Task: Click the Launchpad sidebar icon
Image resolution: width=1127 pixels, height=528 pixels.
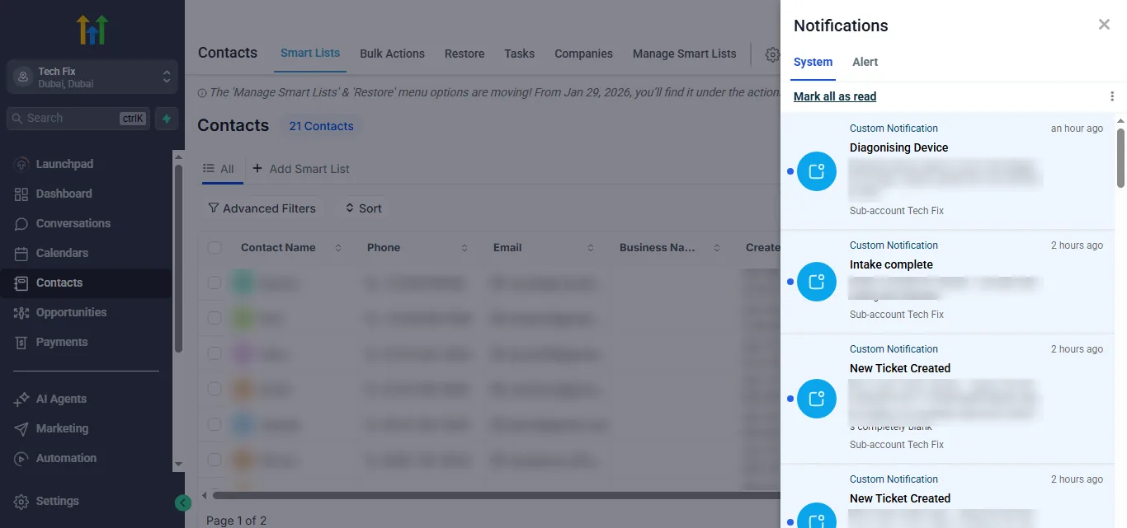Action: pos(21,164)
